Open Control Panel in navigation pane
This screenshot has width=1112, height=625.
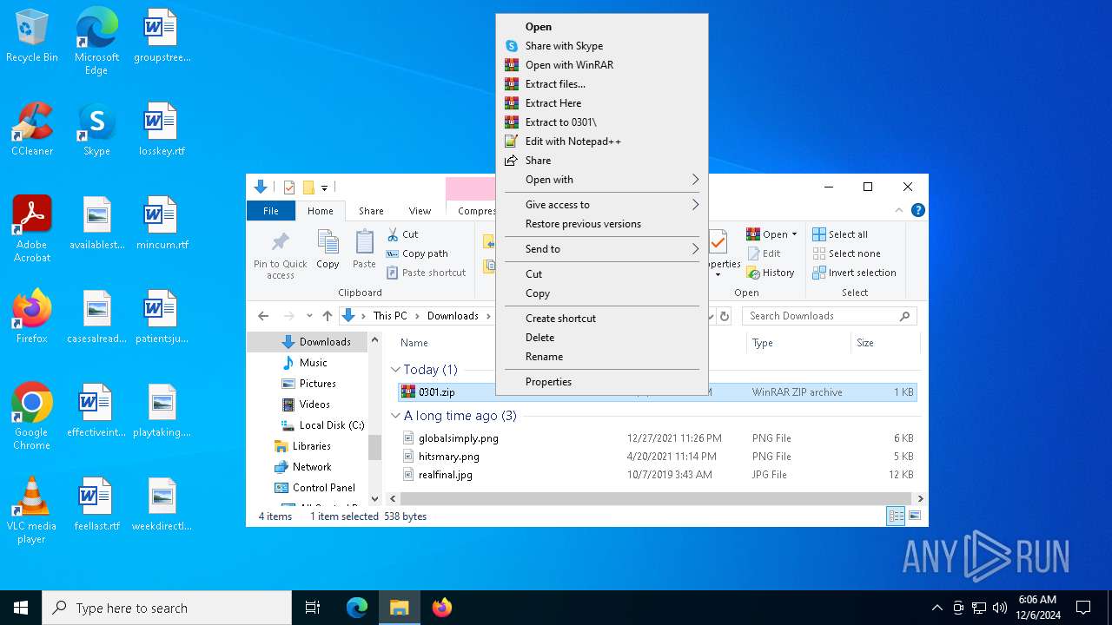tap(314, 488)
